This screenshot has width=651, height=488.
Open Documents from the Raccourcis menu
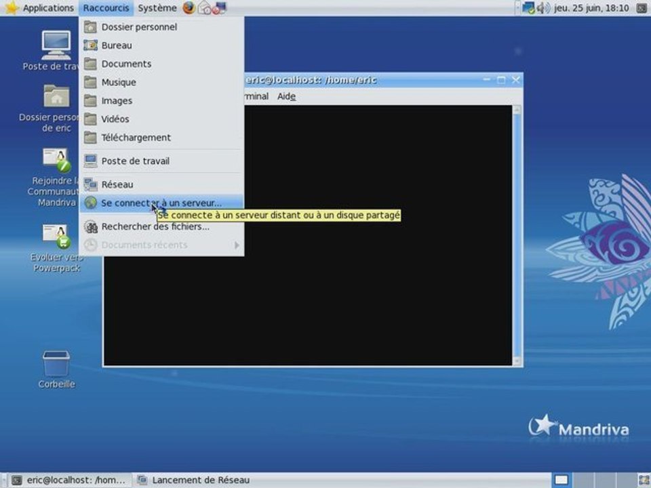(161, 64)
